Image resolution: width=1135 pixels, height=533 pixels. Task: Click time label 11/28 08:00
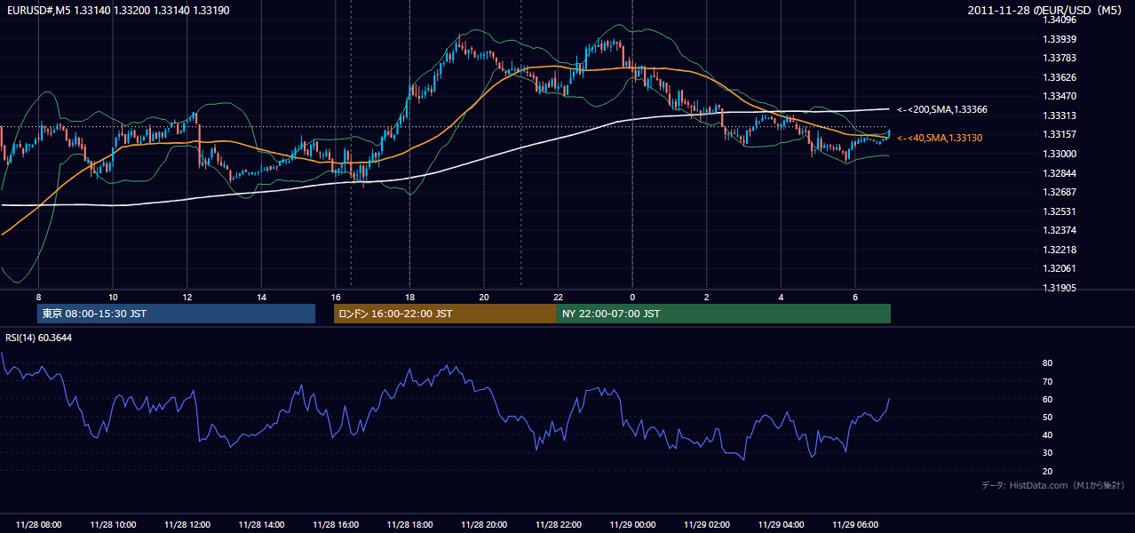pyautogui.click(x=38, y=525)
